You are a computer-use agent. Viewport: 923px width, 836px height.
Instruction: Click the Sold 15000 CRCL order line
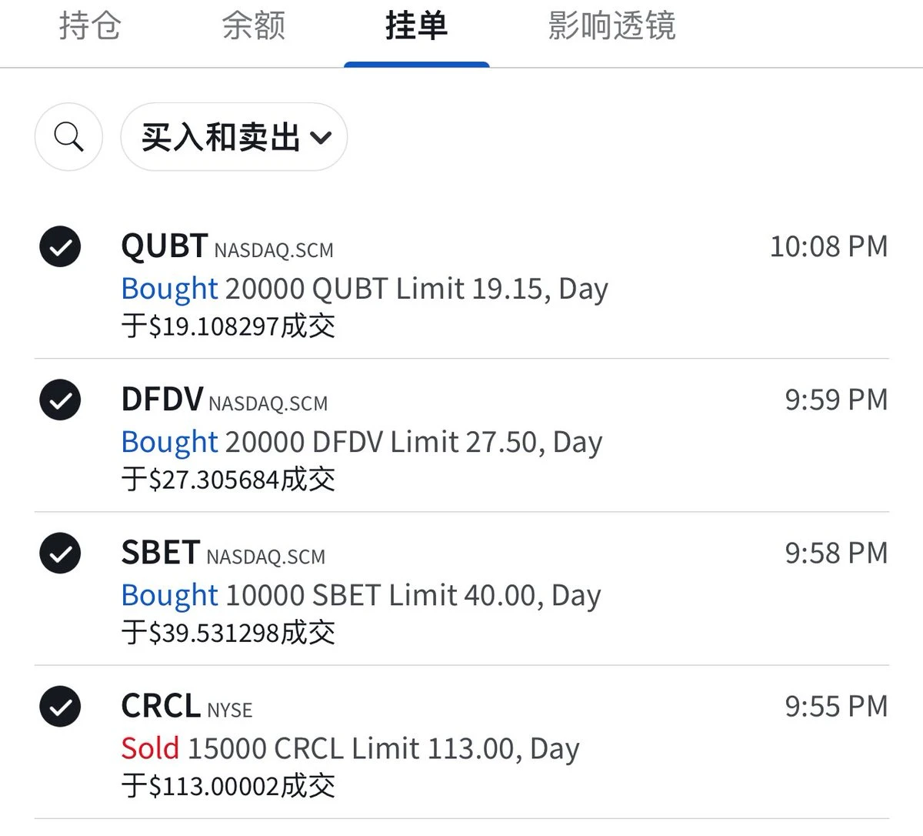coord(350,748)
